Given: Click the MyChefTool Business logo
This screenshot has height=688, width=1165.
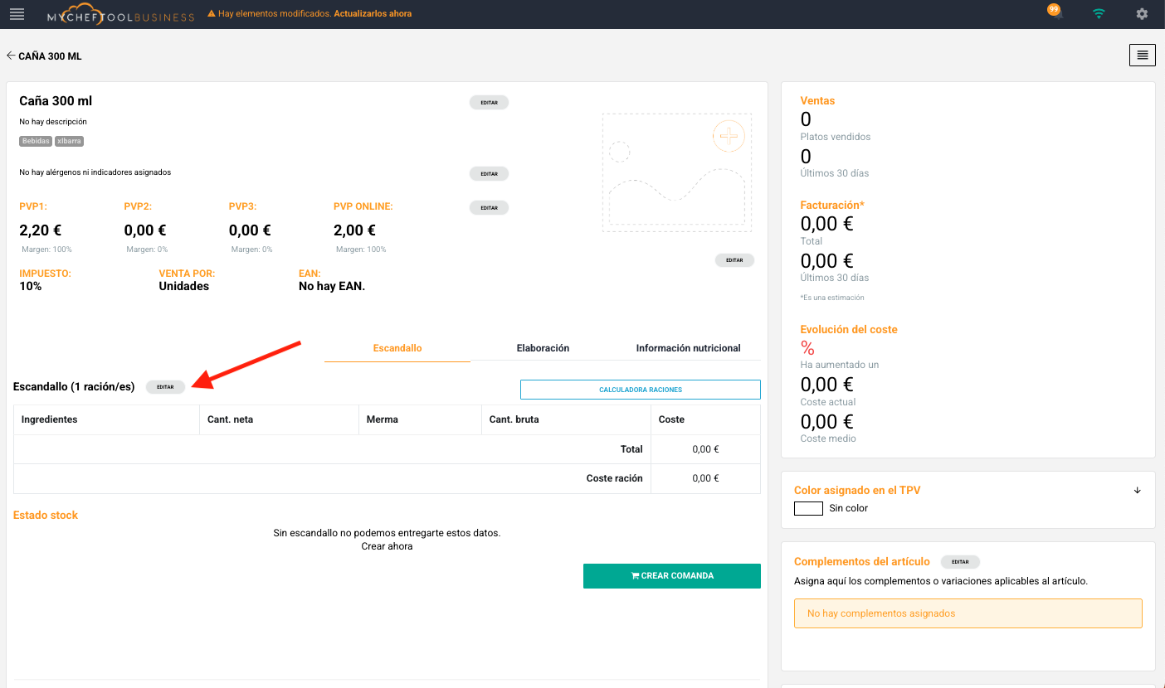Looking at the screenshot, I should pos(120,14).
